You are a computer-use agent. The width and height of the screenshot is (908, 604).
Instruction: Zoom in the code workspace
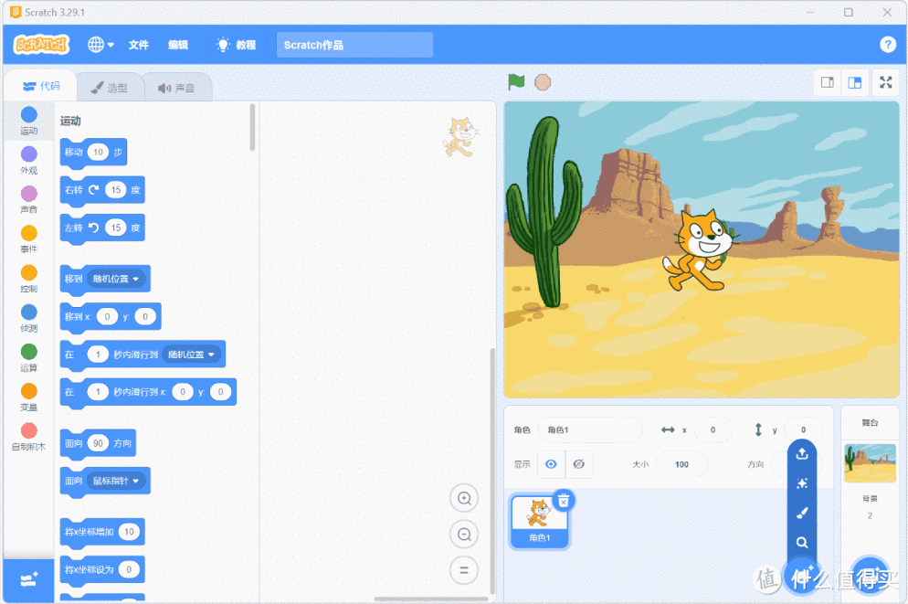click(464, 498)
